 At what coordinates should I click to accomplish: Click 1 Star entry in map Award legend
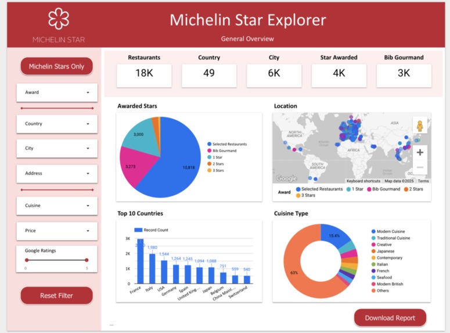tap(355, 189)
